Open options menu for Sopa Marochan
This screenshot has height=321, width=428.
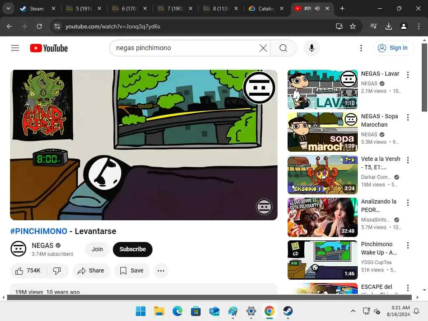pos(408,117)
